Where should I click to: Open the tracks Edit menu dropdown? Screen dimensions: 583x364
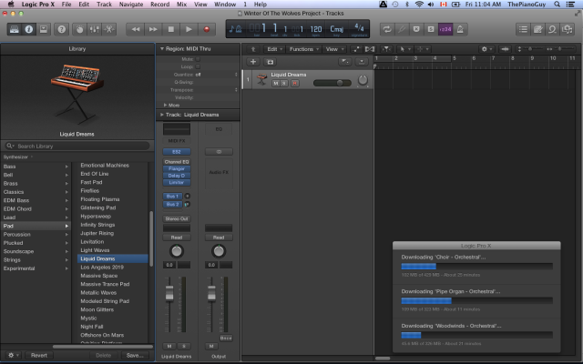(x=274, y=49)
